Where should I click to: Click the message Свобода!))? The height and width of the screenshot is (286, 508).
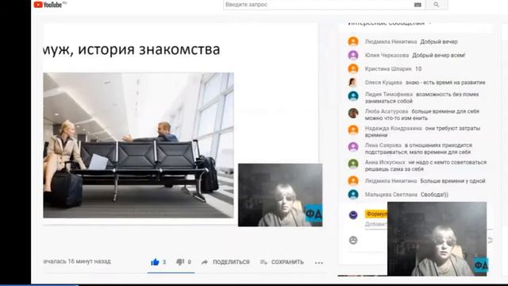(434, 195)
